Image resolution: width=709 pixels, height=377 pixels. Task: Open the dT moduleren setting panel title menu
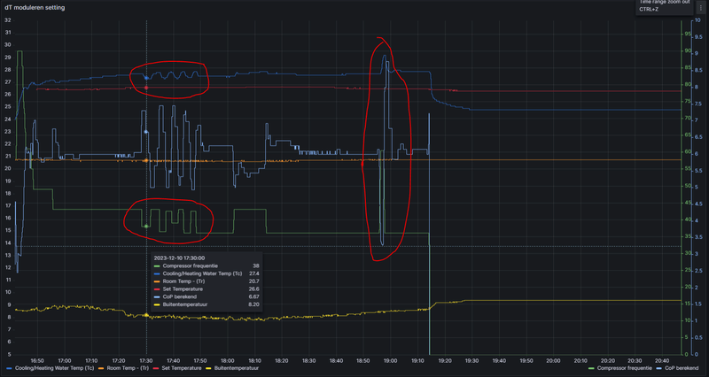(35, 8)
